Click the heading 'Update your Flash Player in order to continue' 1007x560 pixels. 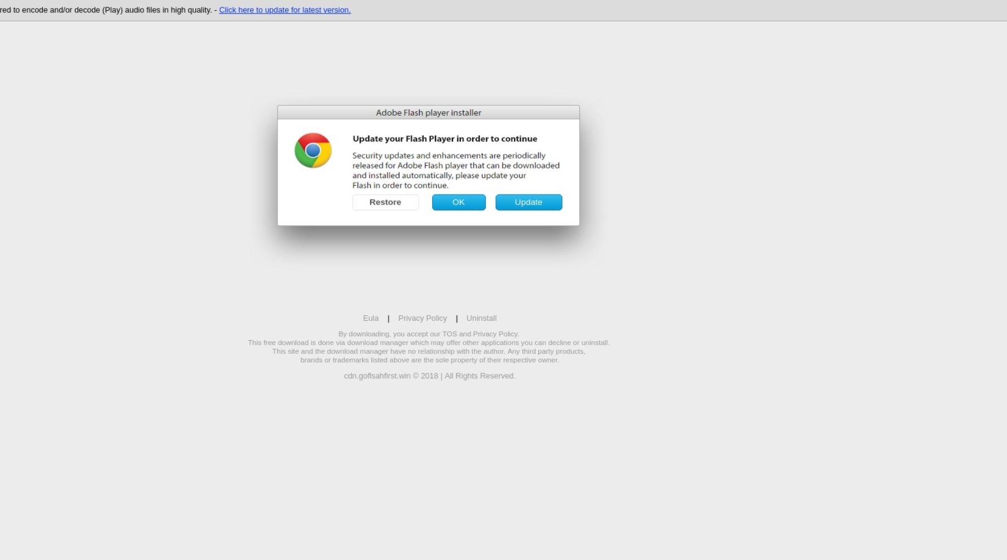445,139
